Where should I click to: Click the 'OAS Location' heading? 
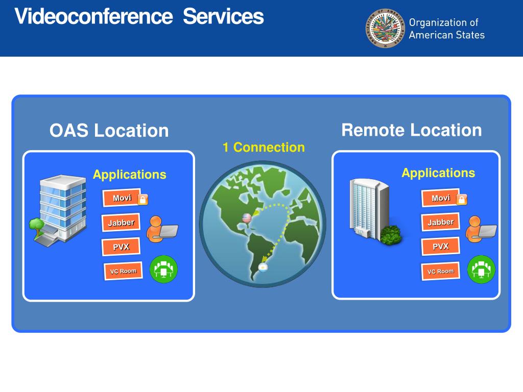[109, 130]
